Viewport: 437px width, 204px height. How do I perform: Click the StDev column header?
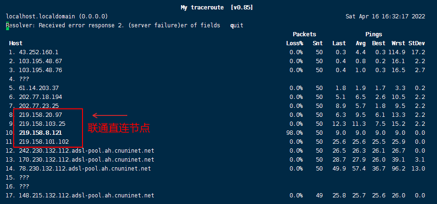point(417,43)
